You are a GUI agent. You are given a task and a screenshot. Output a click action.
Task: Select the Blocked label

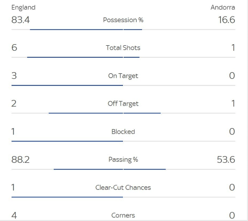pyautogui.click(x=123, y=132)
